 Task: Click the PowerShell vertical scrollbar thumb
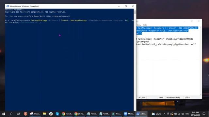135,13
